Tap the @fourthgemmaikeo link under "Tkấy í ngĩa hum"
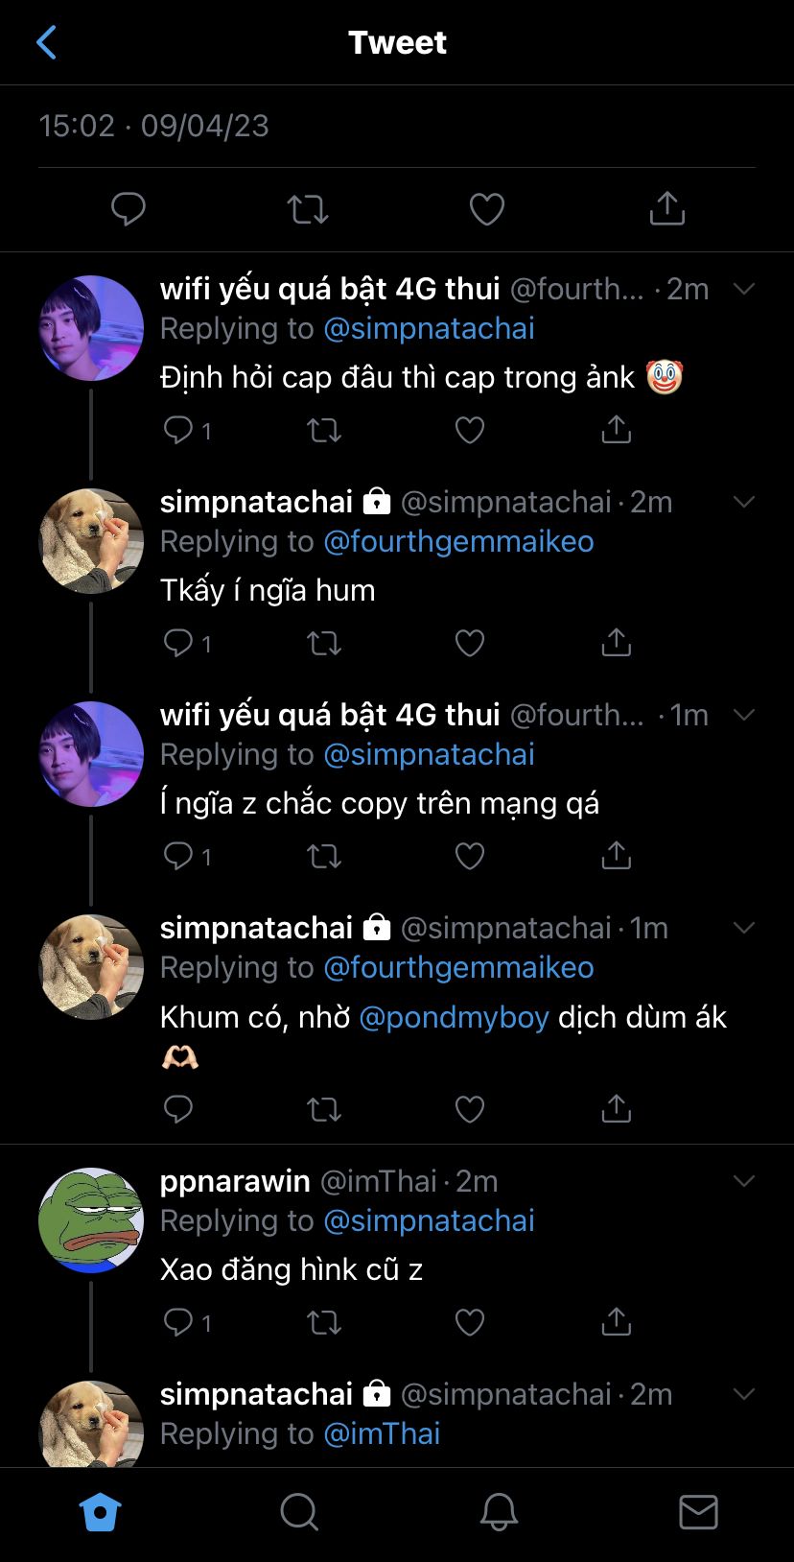 pyautogui.click(x=458, y=542)
